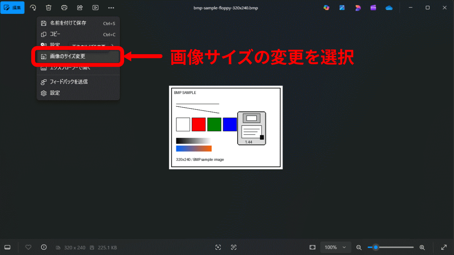Click the Delete (trash) icon
This screenshot has height=255, width=454.
(49, 7)
